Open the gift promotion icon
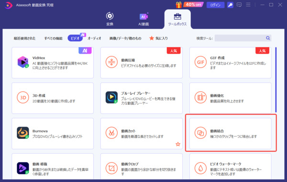 point(178,5)
